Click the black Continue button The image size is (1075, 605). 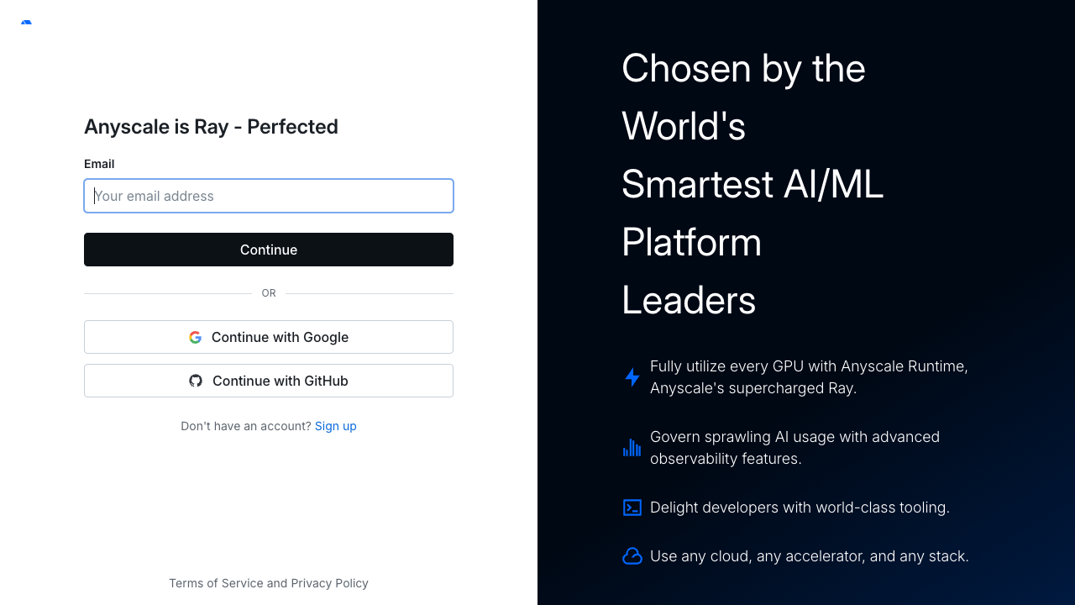pyautogui.click(x=269, y=250)
